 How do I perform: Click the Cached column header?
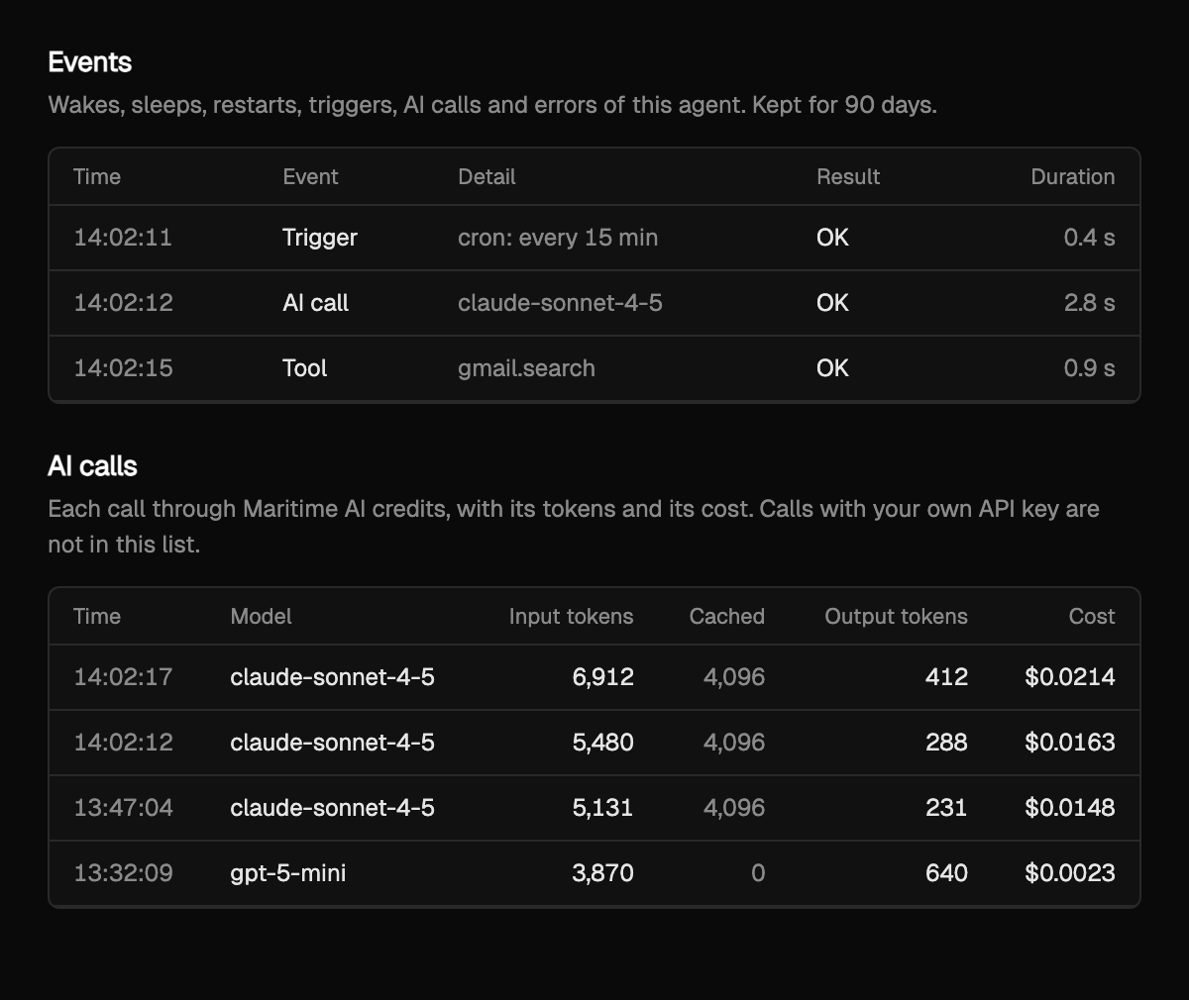click(x=727, y=617)
